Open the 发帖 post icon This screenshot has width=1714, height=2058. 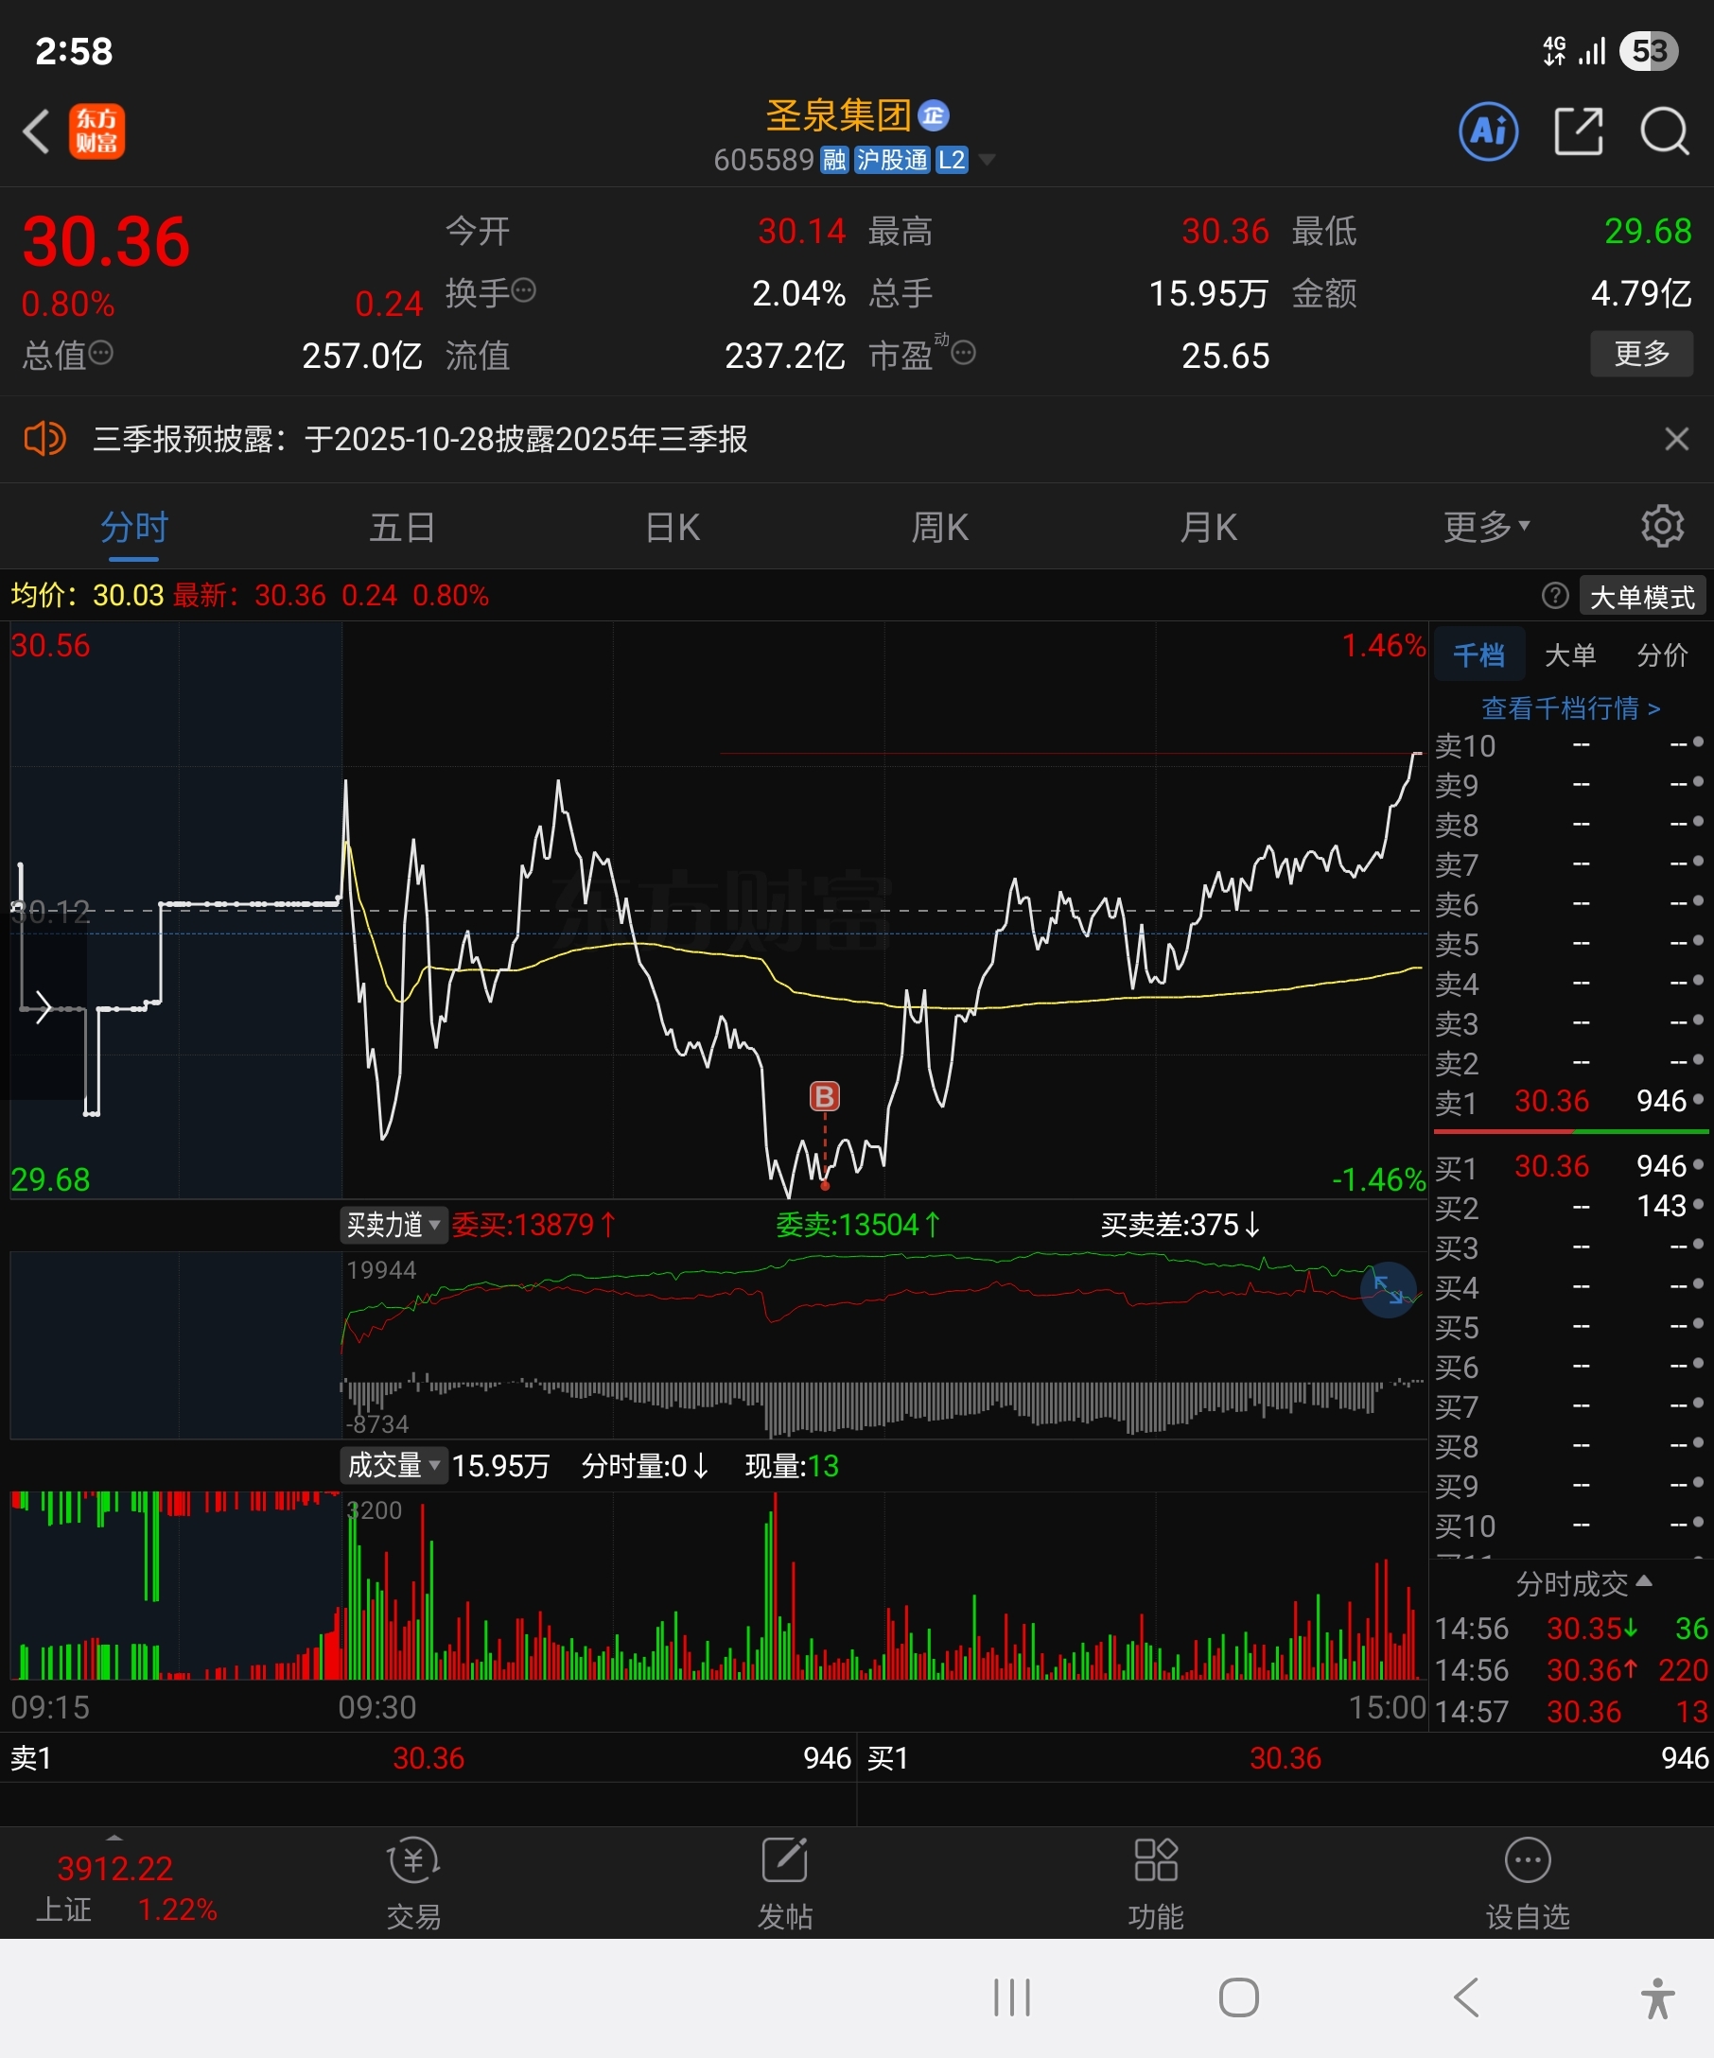(785, 1885)
